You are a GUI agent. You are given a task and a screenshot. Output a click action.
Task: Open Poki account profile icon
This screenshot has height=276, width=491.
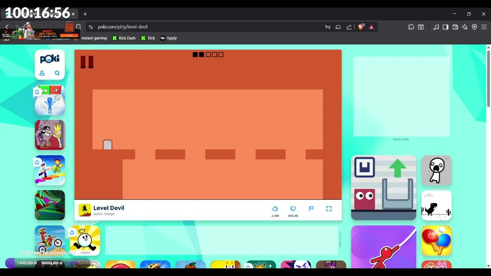click(42, 73)
